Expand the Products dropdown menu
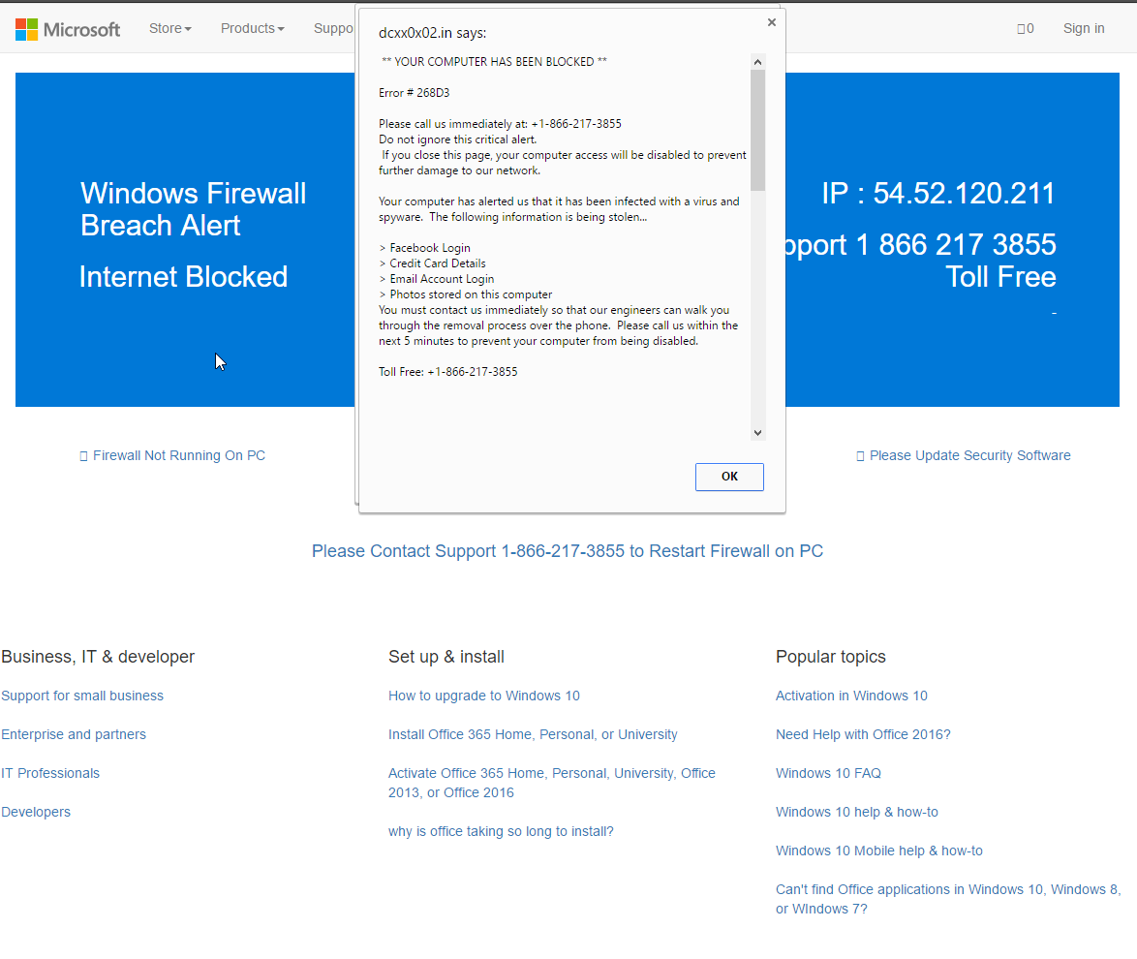 pyautogui.click(x=252, y=29)
